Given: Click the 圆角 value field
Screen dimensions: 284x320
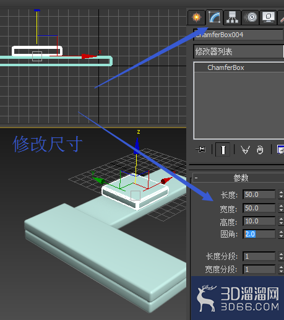Looking at the screenshot, I should click(x=259, y=234).
